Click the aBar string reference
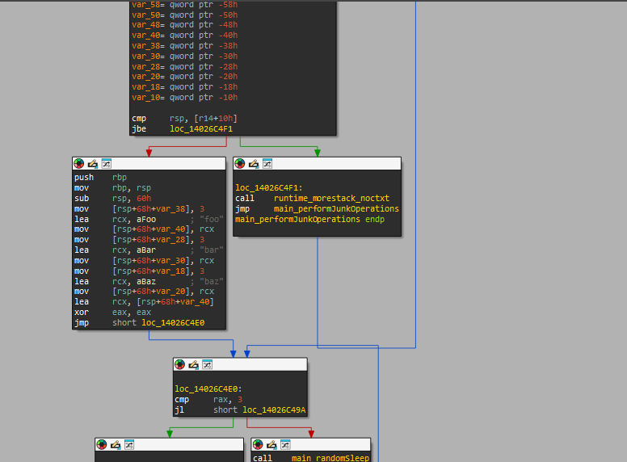Screen dimensions: 627x462 point(146,250)
